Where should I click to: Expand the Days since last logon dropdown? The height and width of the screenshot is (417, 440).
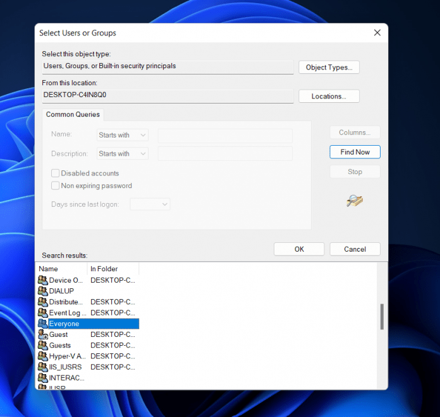tap(150, 204)
